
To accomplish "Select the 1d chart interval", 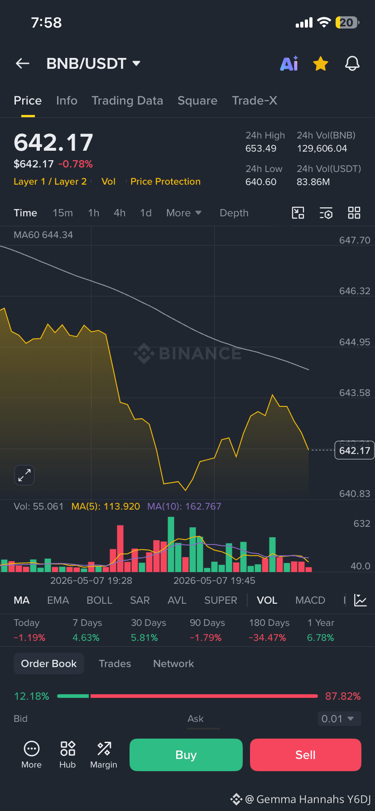I will click(x=146, y=213).
